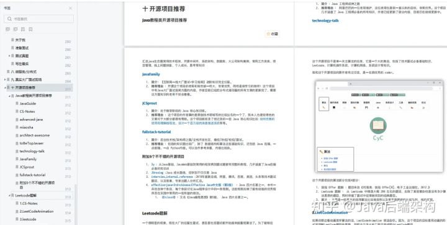The height and width of the screenshot is (225, 447).
Task: Click the first icon in the bookmark toolbar
Action: click(x=7, y=29)
